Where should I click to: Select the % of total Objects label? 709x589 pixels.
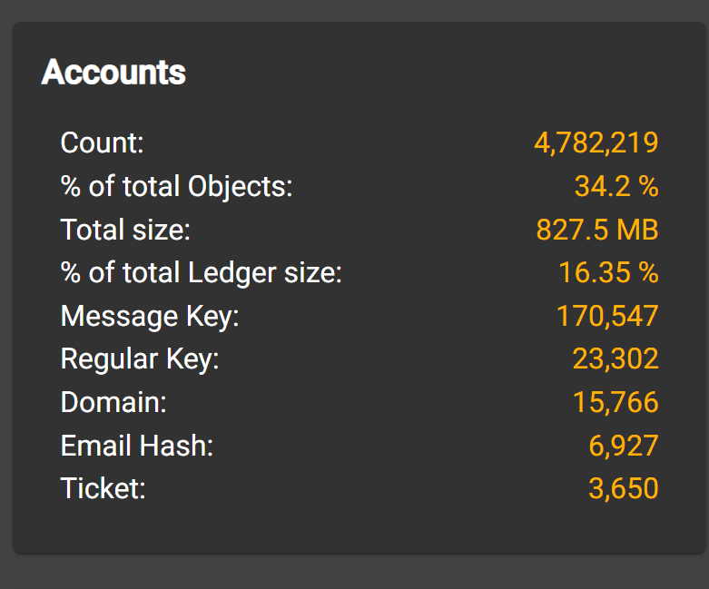pyautogui.click(x=177, y=186)
